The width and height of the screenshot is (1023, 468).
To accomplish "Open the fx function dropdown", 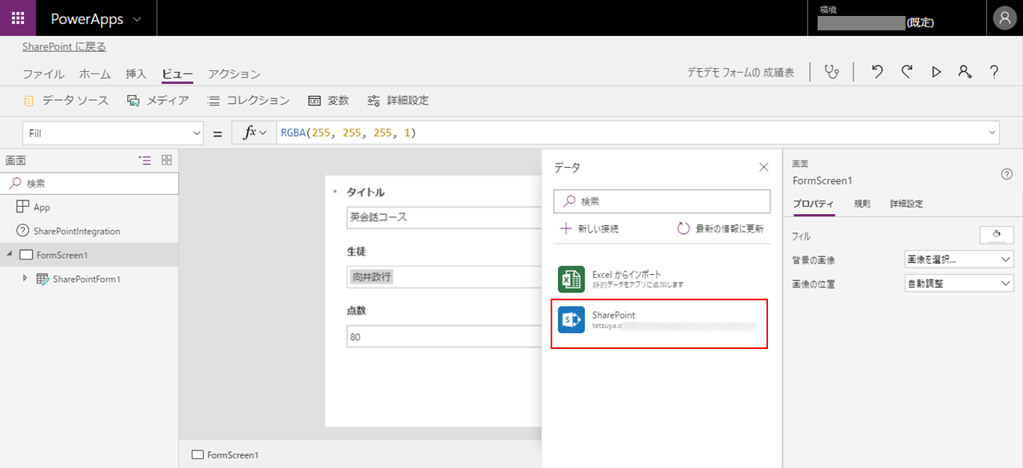I will (253, 133).
